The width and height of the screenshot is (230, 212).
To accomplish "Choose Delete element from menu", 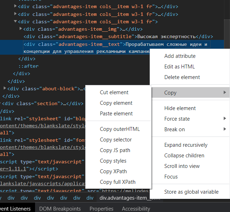I will coord(182,77).
